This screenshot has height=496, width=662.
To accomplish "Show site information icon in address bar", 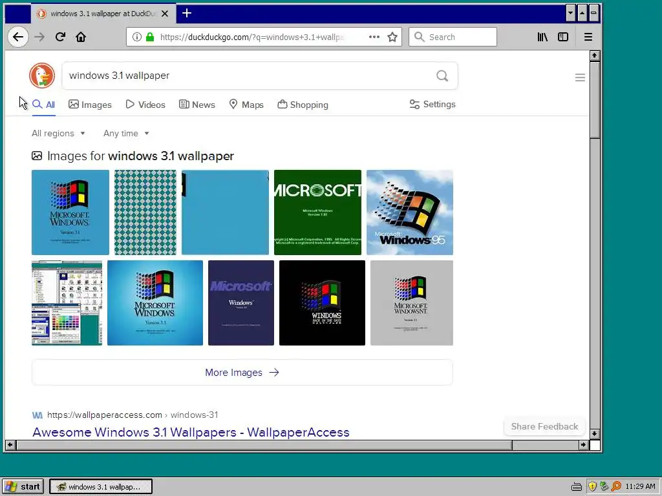I will pyautogui.click(x=137, y=37).
